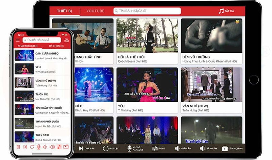272x160 pixels.
Task: Select YÊU by Y Phương in the phone list
Action: pyautogui.click(x=42, y=69)
